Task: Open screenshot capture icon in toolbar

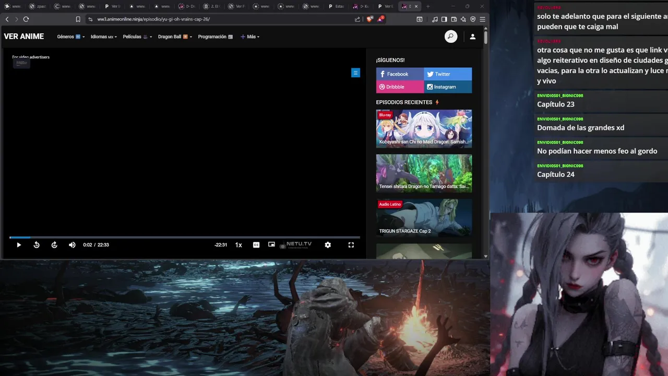Action: click(420, 19)
